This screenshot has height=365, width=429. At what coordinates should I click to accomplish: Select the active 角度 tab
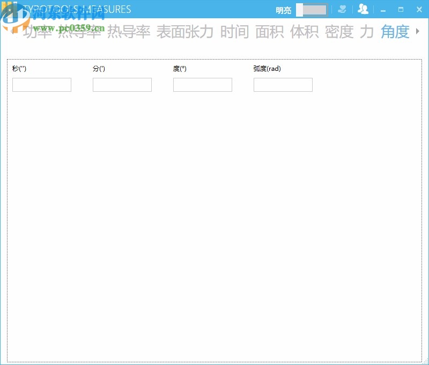[x=395, y=32]
